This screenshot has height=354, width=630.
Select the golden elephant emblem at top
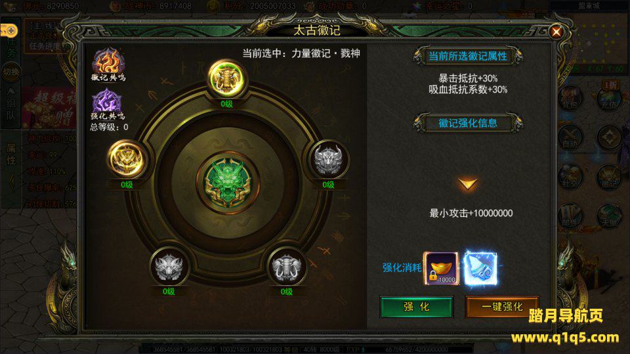pyautogui.click(x=228, y=79)
